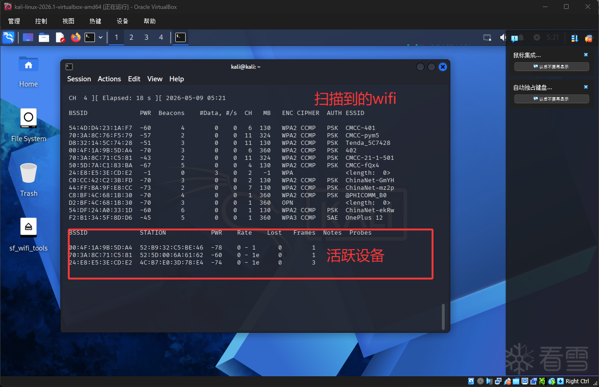599x387 pixels.
Task: Open VirtualBox 设备 menu
Action: click(x=123, y=21)
